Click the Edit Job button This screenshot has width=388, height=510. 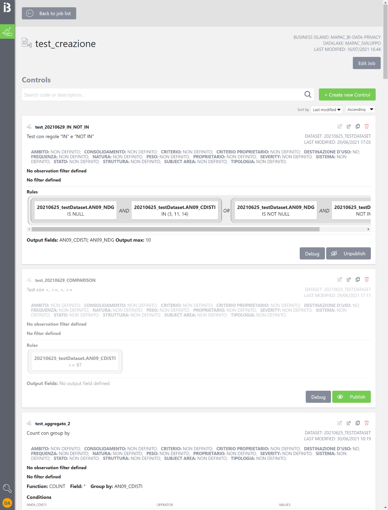click(x=366, y=63)
